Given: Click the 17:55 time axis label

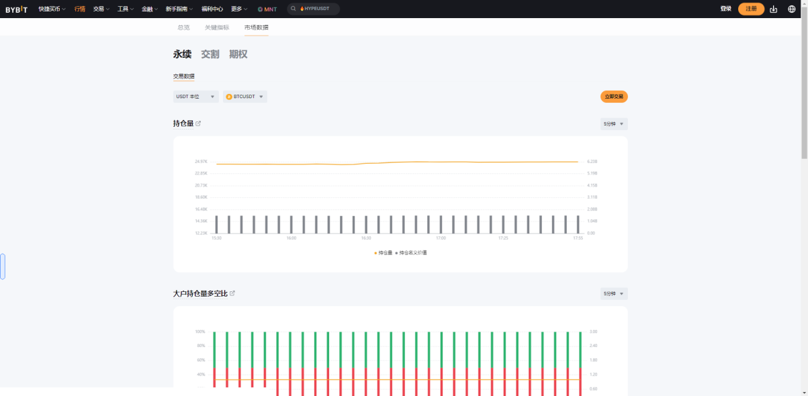Looking at the screenshot, I should click(x=578, y=238).
